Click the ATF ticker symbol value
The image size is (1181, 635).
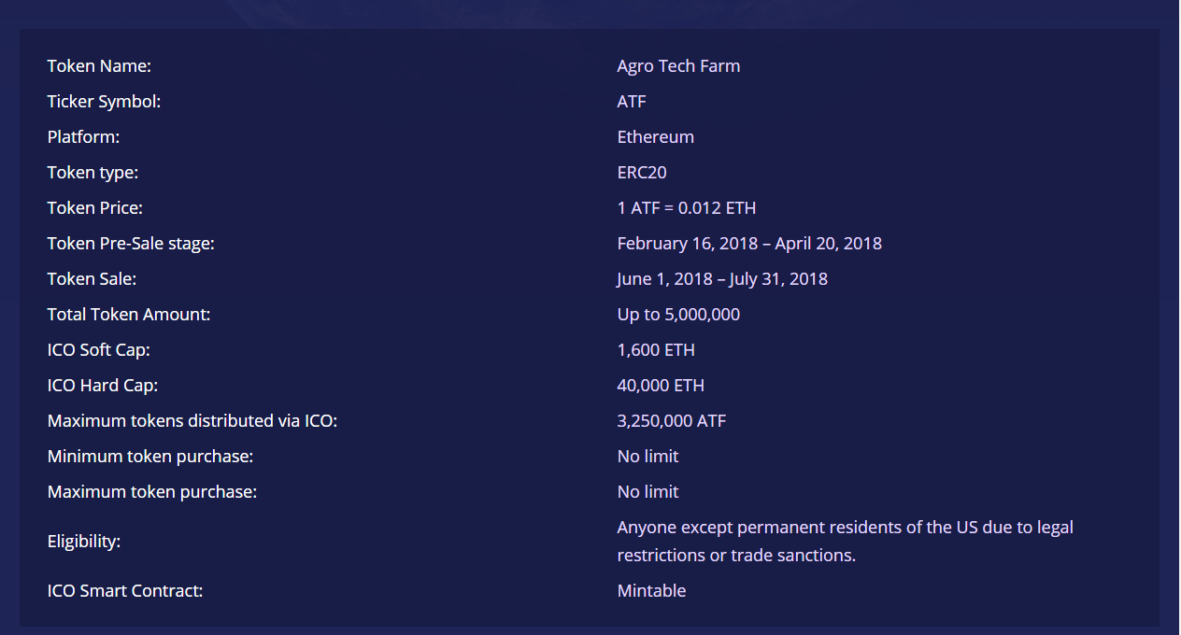point(632,102)
